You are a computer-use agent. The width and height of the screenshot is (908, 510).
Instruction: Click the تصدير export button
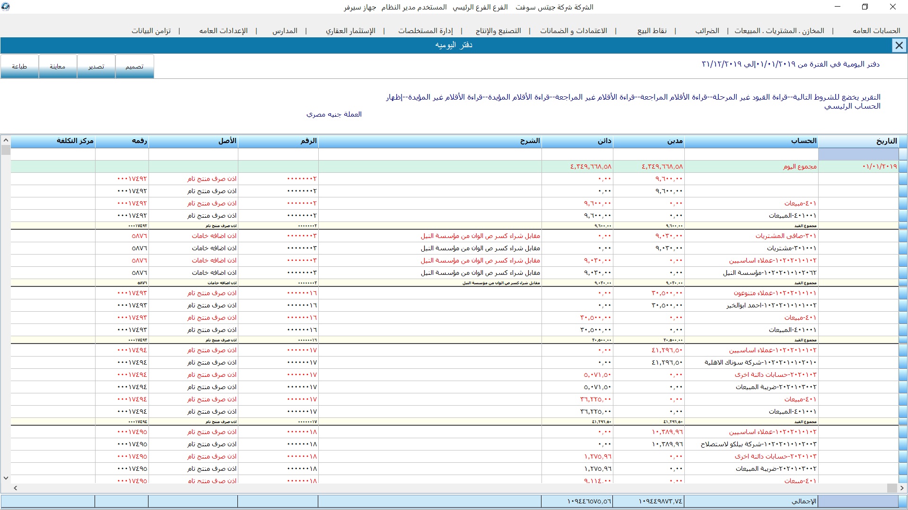coord(96,67)
